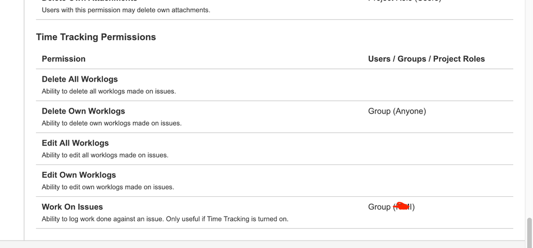Screen dimensions: 533x248
Task: Click the Group (Anyone) grant entry
Action: click(x=397, y=111)
